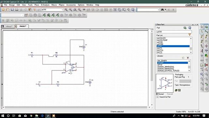This screenshot has width=209, height=118.
Task: Click the New document icon
Action: click(3, 10)
